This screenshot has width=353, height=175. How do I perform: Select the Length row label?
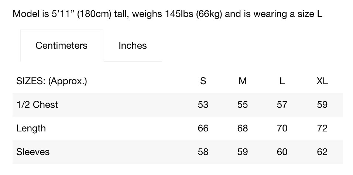click(x=31, y=128)
